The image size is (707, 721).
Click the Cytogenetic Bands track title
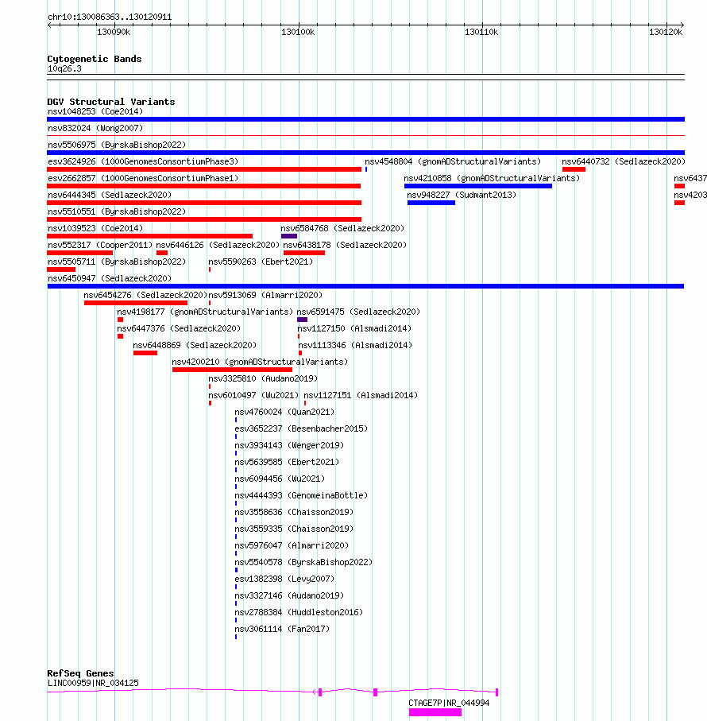[95, 59]
